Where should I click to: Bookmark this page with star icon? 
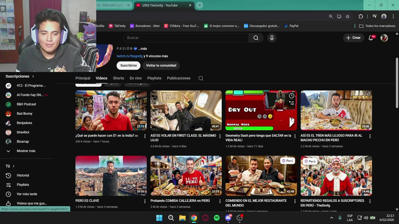pos(348,16)
